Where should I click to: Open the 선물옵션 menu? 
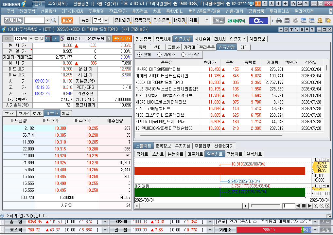48,11
